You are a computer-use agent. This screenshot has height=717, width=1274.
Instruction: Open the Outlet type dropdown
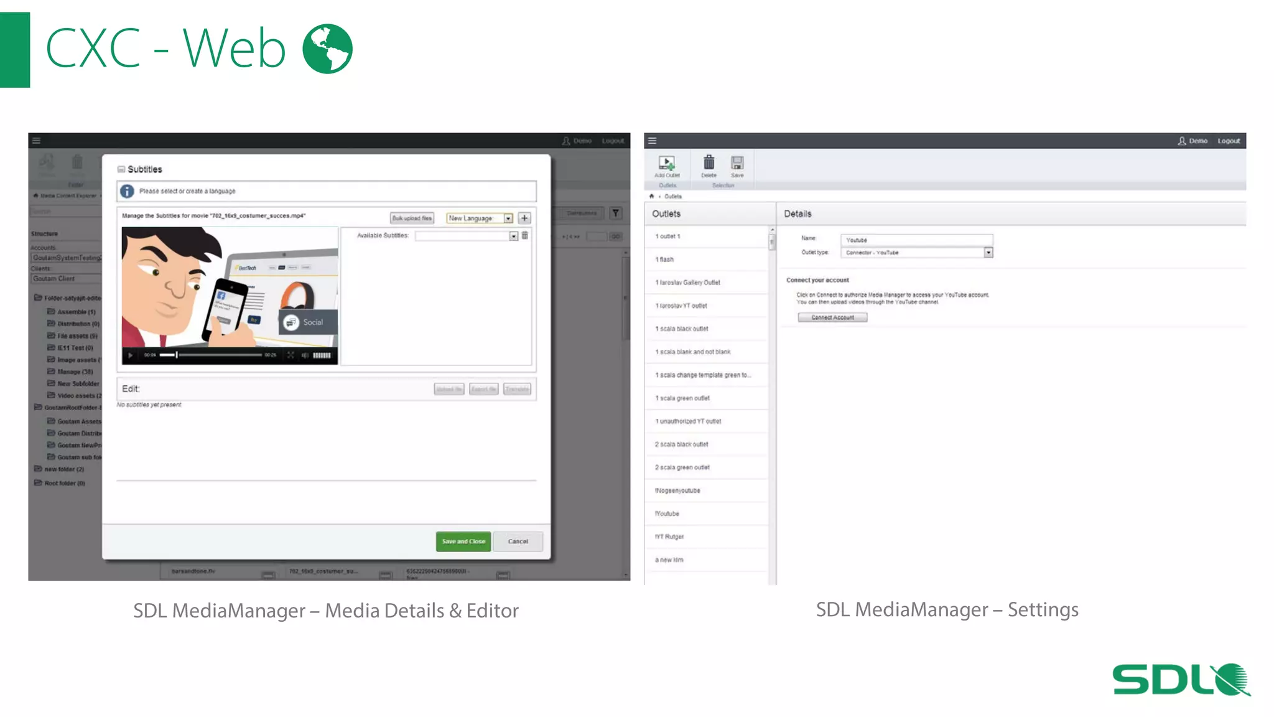[916, 253]
